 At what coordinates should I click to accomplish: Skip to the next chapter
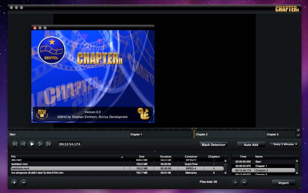pos(49,144)
